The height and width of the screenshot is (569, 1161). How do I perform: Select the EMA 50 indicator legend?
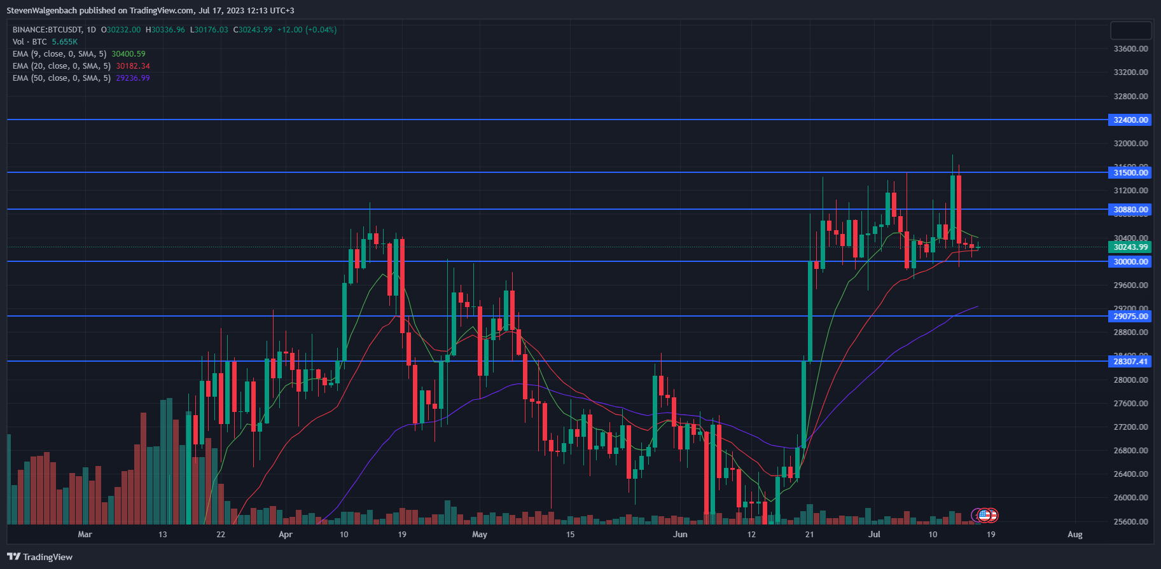click(x=62, y=78)
